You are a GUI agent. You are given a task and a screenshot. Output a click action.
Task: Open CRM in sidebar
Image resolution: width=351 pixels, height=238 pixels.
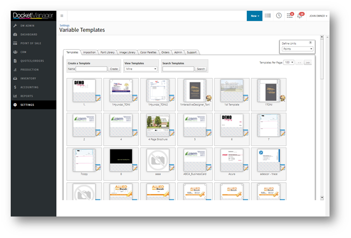[34, 52]
